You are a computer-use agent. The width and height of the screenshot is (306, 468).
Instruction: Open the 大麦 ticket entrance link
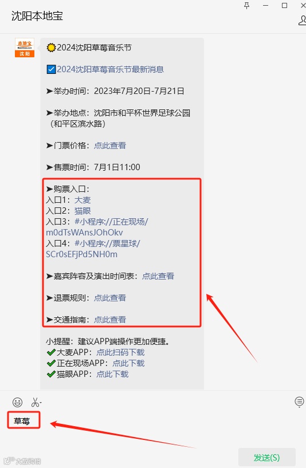tap(83, 200)
